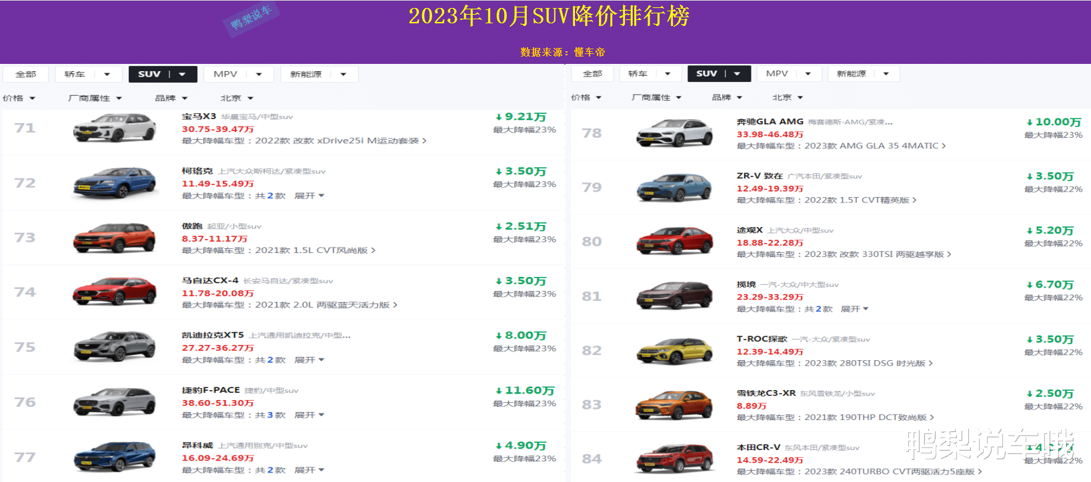
Task: Click the 马自达CX-4 car thumbnail
Action: [114, 292]
